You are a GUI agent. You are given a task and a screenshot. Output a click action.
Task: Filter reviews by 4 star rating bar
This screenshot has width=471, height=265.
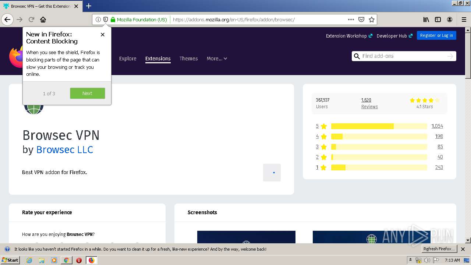pos(379,137)
